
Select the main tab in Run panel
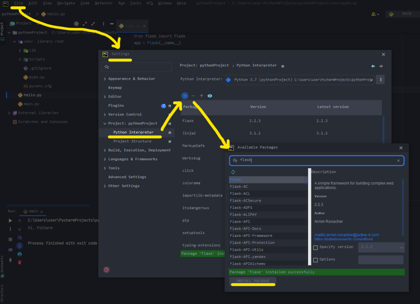pos(33,211)
